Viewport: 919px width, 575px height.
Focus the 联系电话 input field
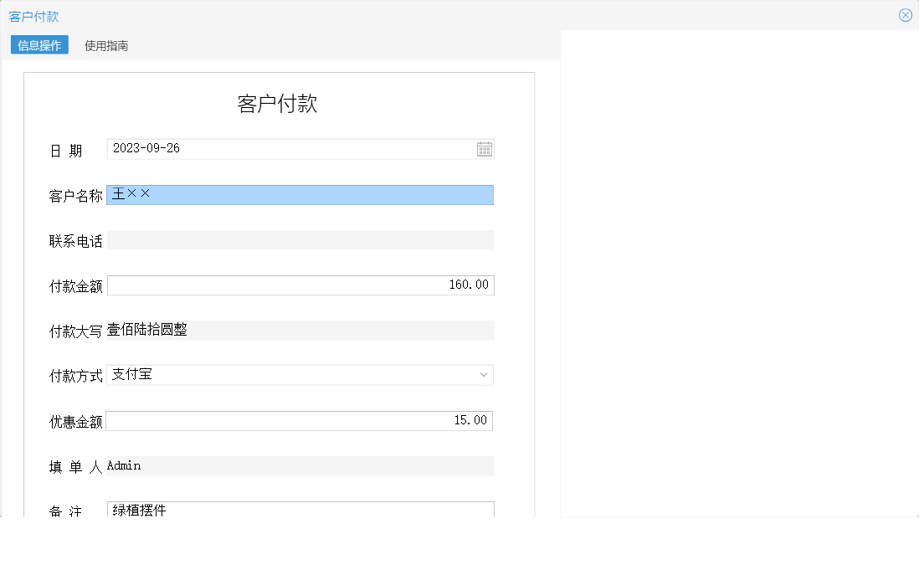point(300,240)
